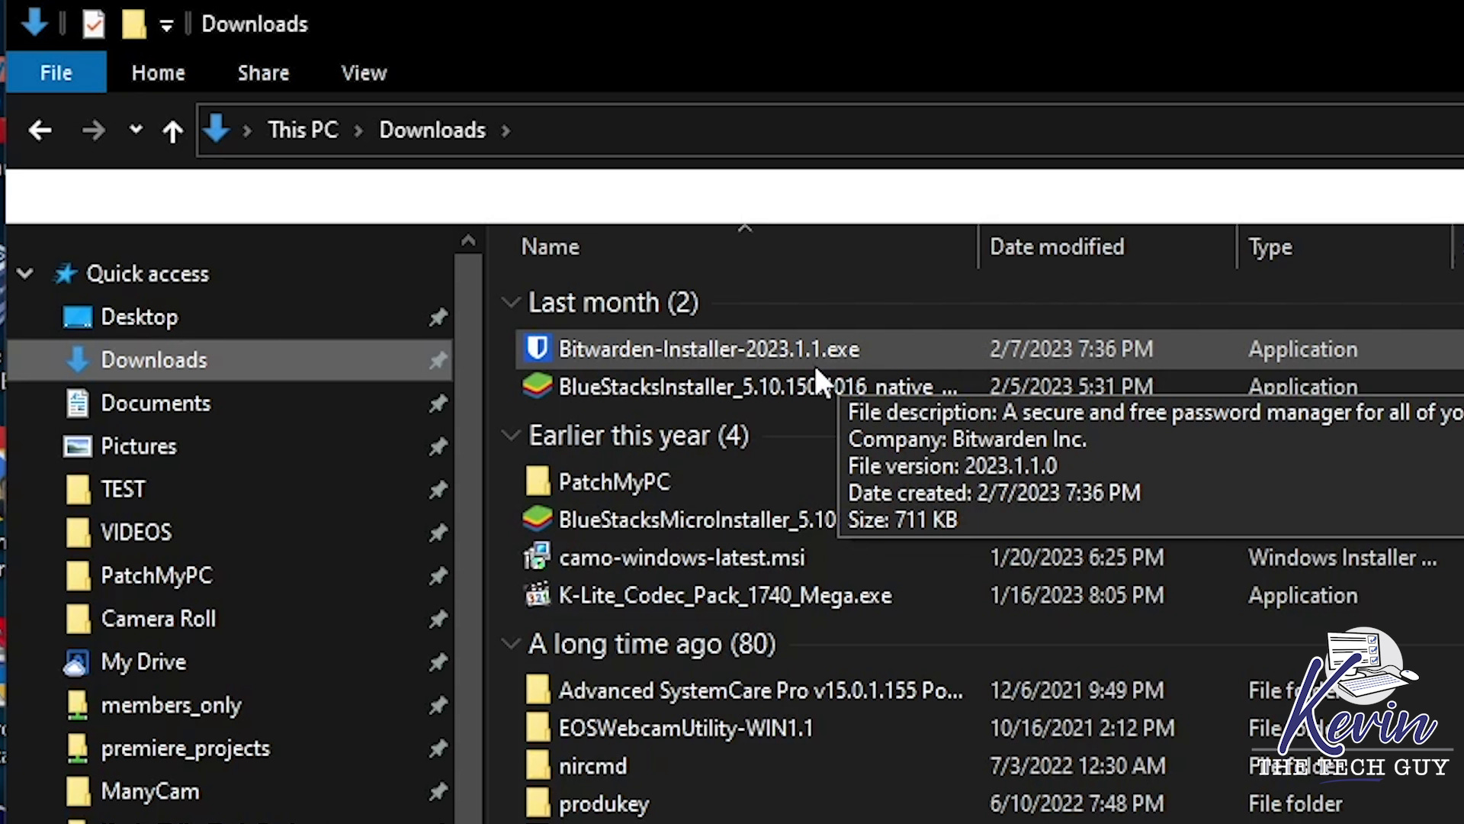The height and width of the screenshot is (824, 1464).
Task: Toggle the pin next to Documents
Action: [438, 403]
